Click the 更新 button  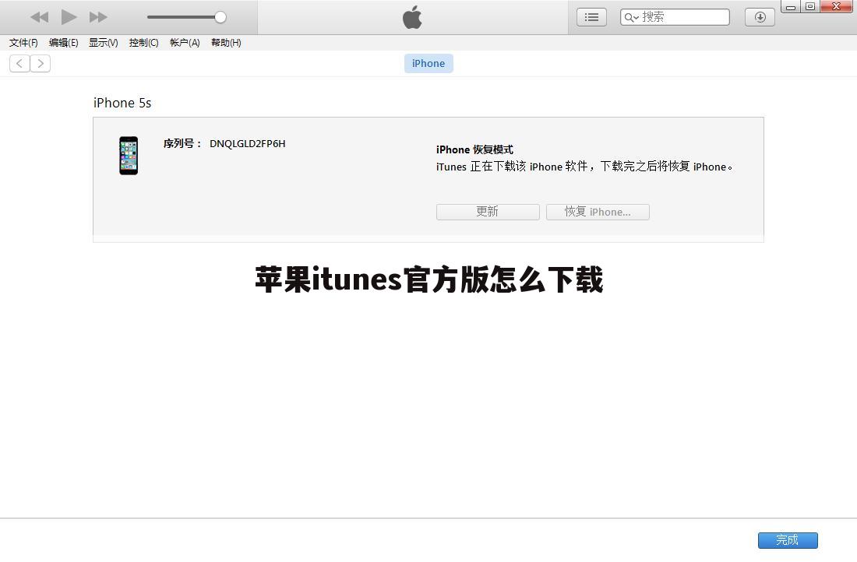488,212
